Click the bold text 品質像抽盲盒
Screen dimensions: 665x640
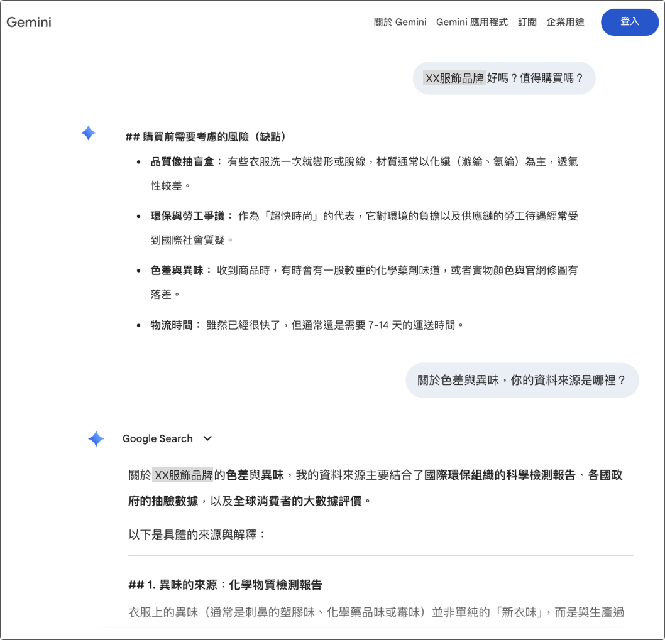pos(182,162)
